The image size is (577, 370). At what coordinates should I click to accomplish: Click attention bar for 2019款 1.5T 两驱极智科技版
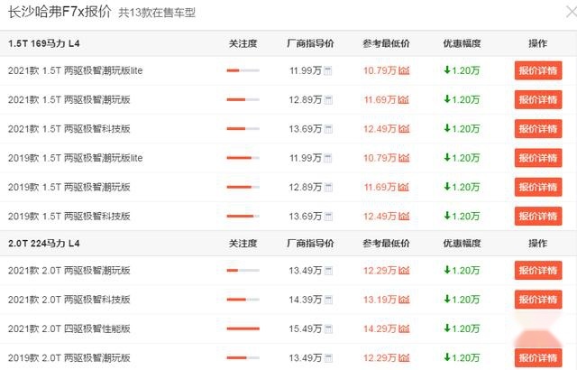click(243, 216)
